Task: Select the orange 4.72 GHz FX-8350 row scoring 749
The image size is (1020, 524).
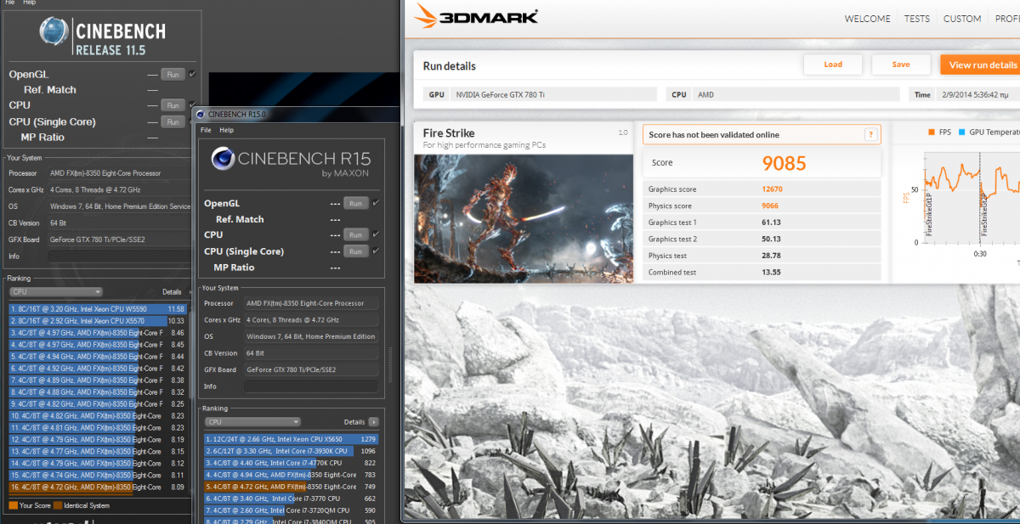Action: tap(292, 487)
